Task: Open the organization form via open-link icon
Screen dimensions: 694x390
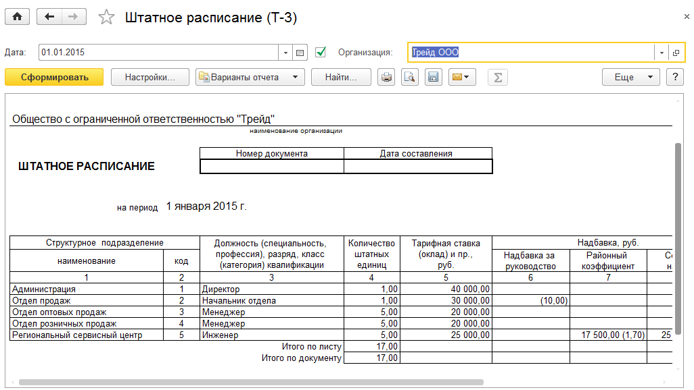Action: pyautogui.click(x=676, y=53)
